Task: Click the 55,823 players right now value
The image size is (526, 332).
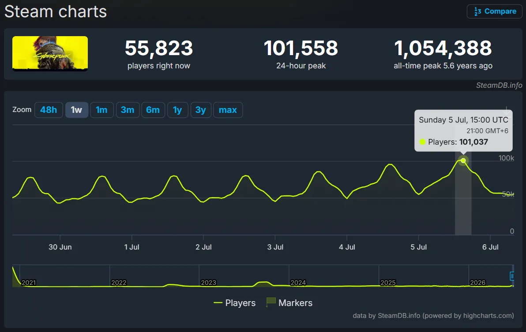Action: click(159, 48)
